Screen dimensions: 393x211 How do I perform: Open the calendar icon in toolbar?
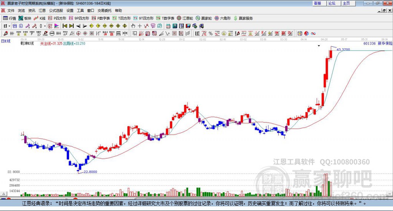168,26
